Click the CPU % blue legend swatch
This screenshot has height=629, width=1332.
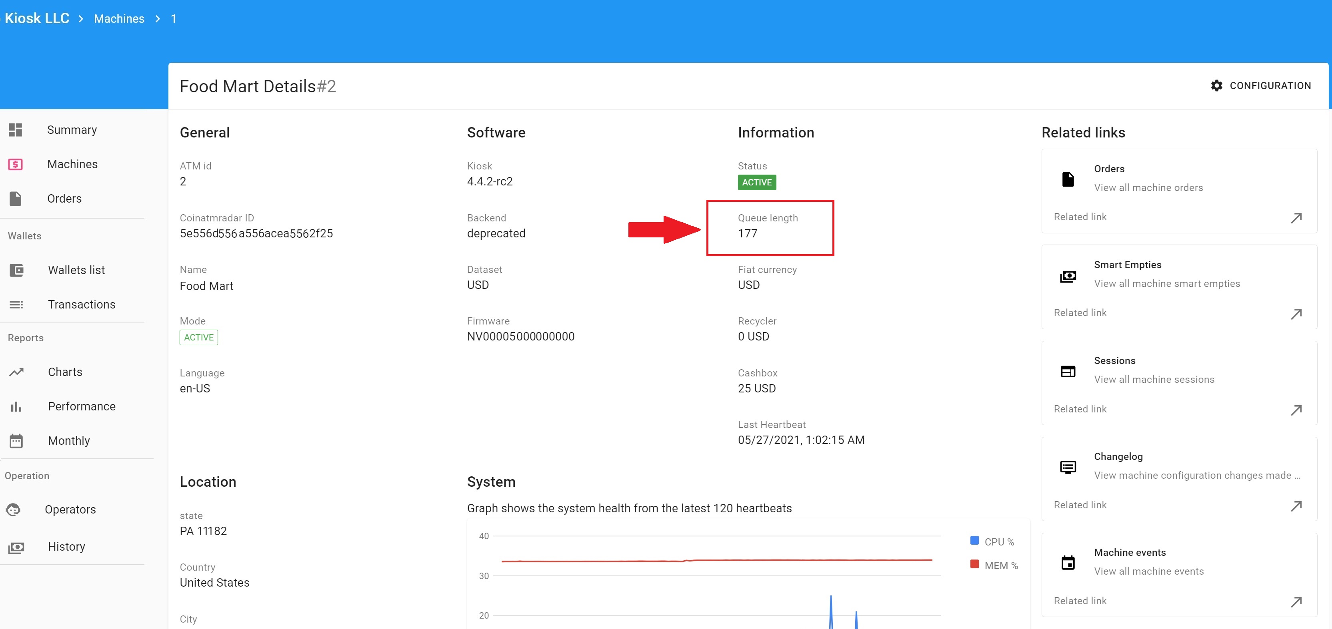click(974, 540)
